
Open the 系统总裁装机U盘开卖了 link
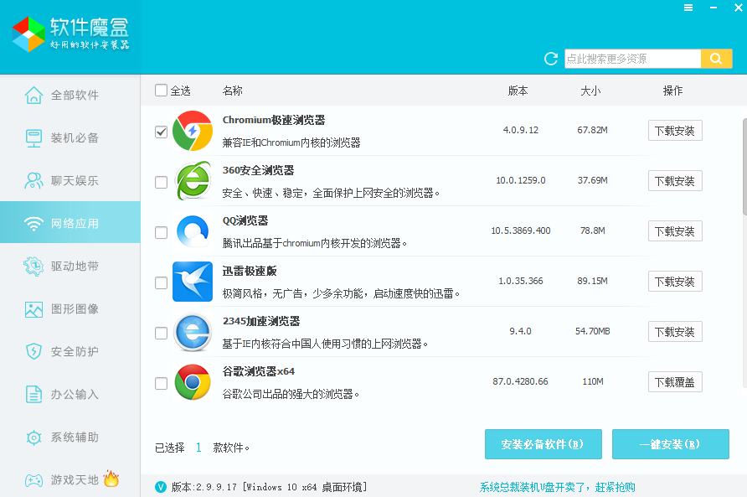[557, 486]
